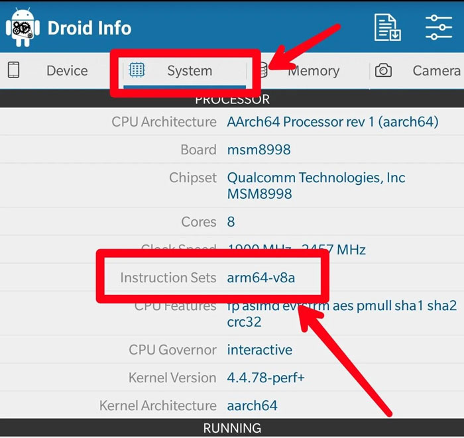This screenshot has width=464, height=438.
Task: Tap the chip icon beside System
Action: (137, 70)
